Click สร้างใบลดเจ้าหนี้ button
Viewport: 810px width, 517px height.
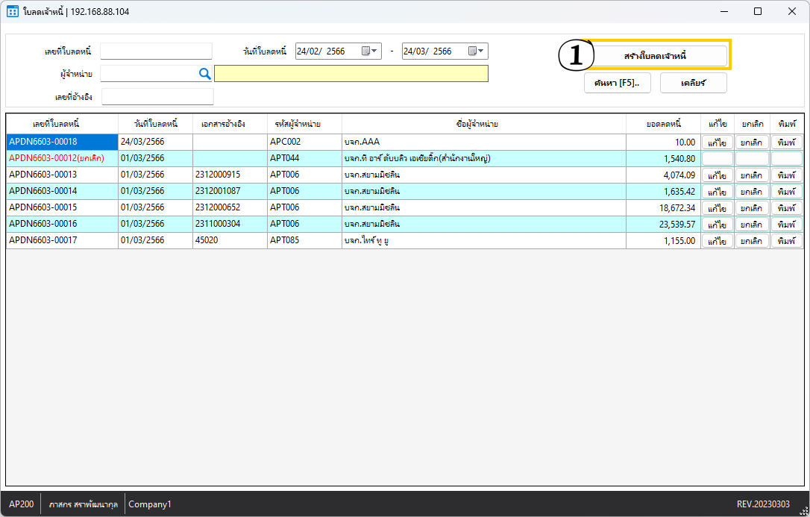655,56
